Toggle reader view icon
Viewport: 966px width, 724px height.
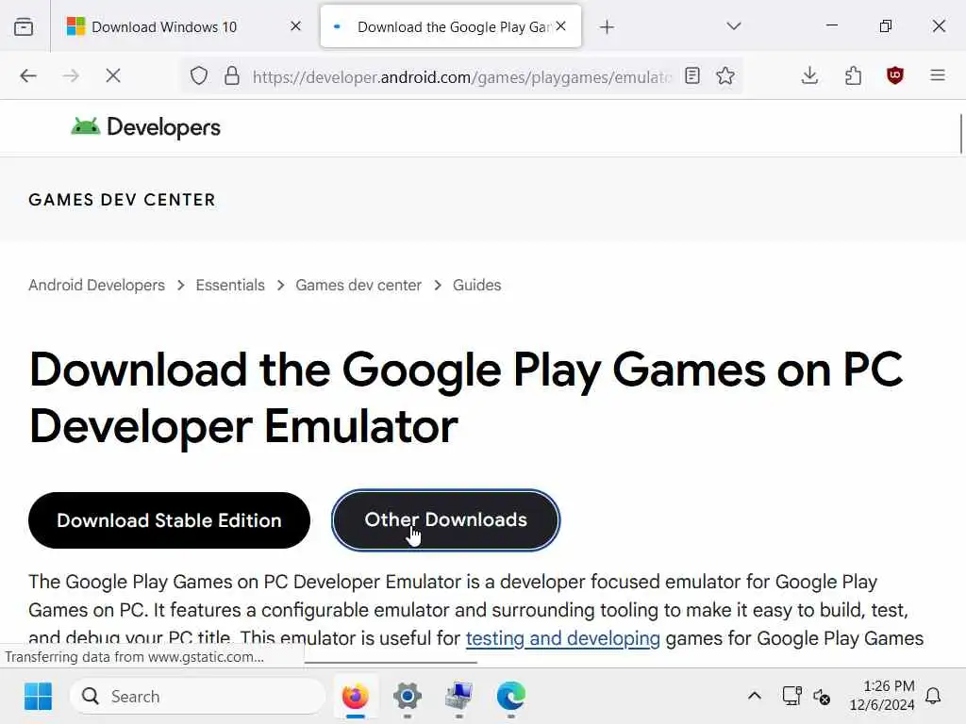pyautogui.click(x=692, y=75)
